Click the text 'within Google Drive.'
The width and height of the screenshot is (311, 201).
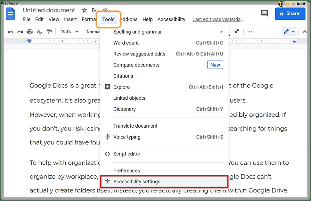(258, 190)
